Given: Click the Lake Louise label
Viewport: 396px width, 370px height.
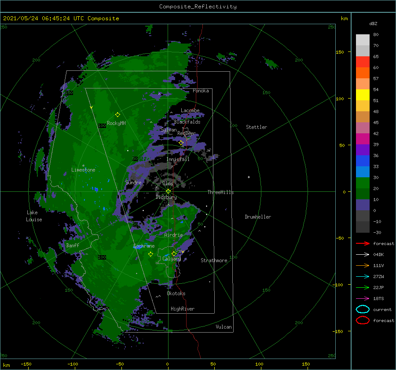Looking at the screenshot, I should click(x=34, y=216).
